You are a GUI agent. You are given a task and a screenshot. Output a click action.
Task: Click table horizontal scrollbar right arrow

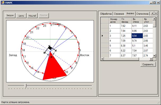(151, 59)
